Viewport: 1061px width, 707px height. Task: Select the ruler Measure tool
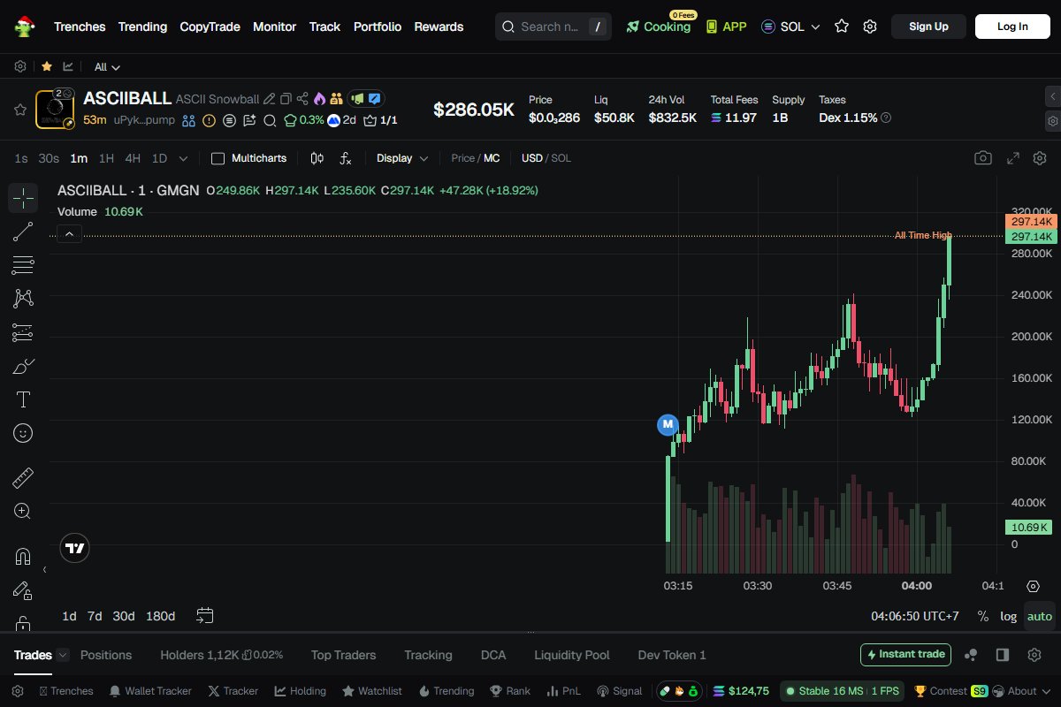coord(23,478)
